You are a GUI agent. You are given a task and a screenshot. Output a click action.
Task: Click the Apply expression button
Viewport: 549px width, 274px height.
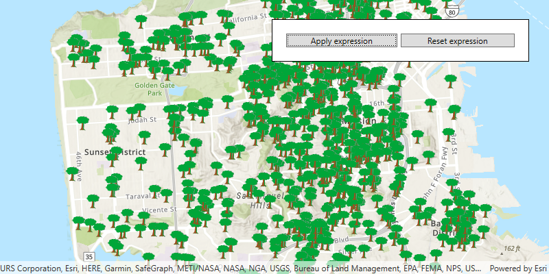pos(341,41)
